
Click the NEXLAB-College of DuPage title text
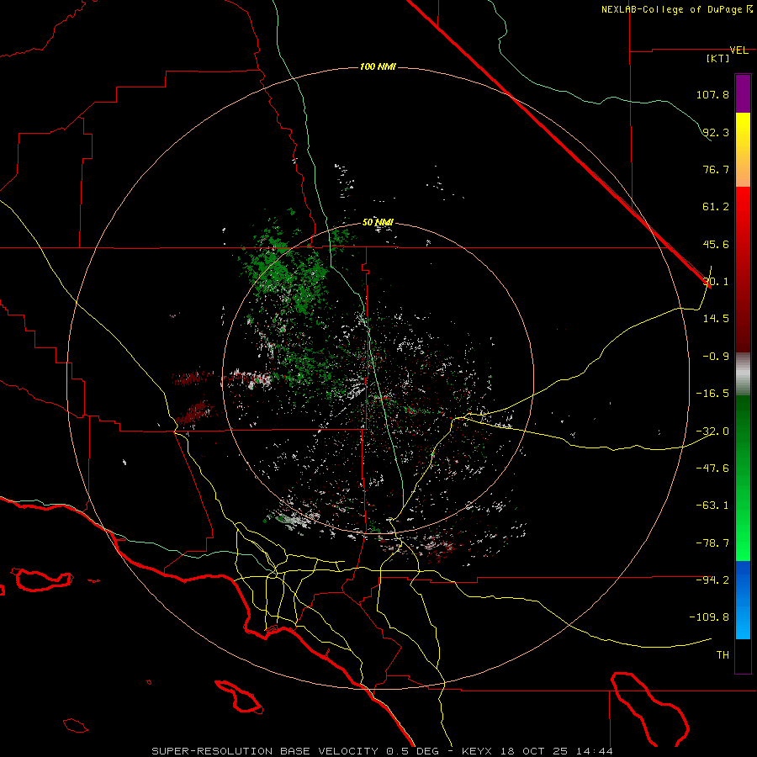pyautogui.click(x=671, y=9)
